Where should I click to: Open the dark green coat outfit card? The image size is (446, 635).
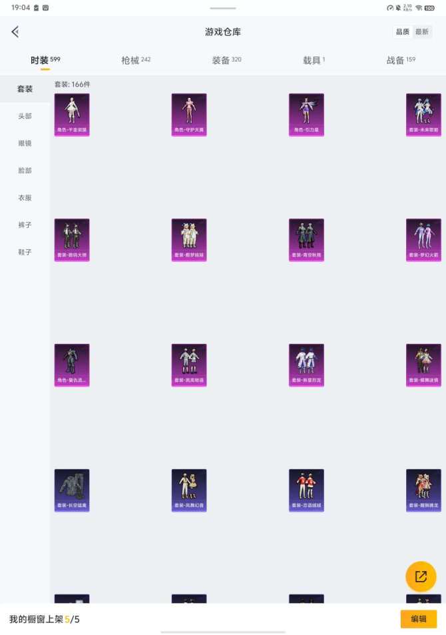306,240
